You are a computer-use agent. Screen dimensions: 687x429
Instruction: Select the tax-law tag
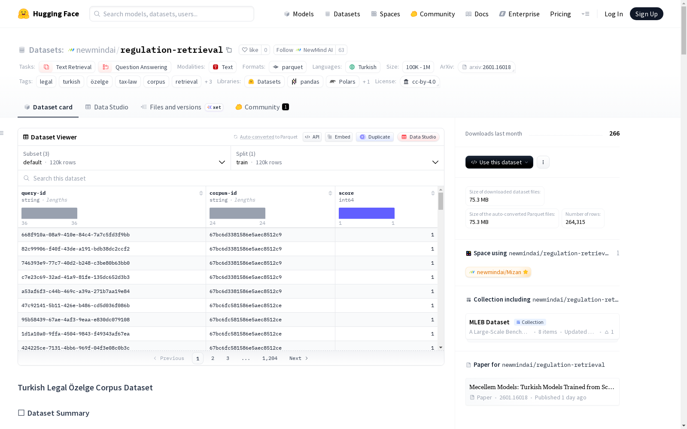click(128, 82)
